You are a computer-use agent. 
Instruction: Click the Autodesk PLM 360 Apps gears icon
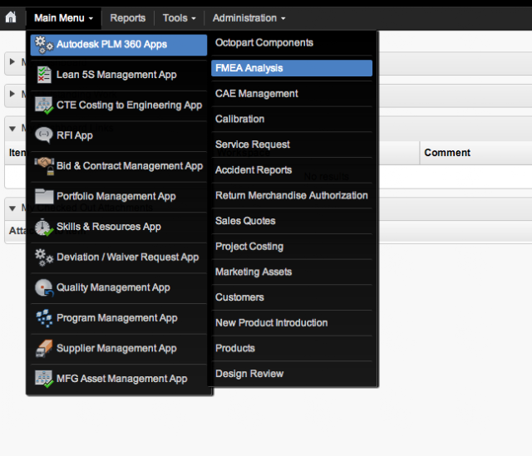pos(44,45)
